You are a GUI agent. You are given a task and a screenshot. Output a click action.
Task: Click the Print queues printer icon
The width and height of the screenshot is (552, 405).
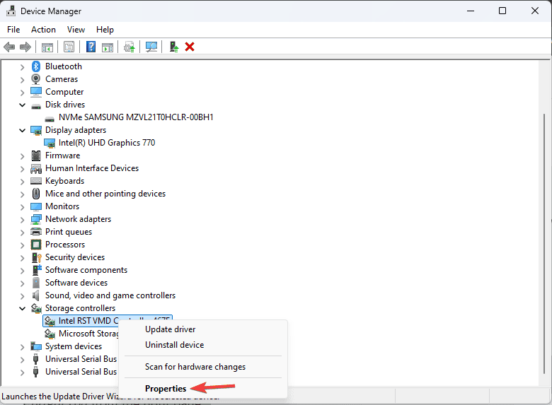(x=36, y=232)
